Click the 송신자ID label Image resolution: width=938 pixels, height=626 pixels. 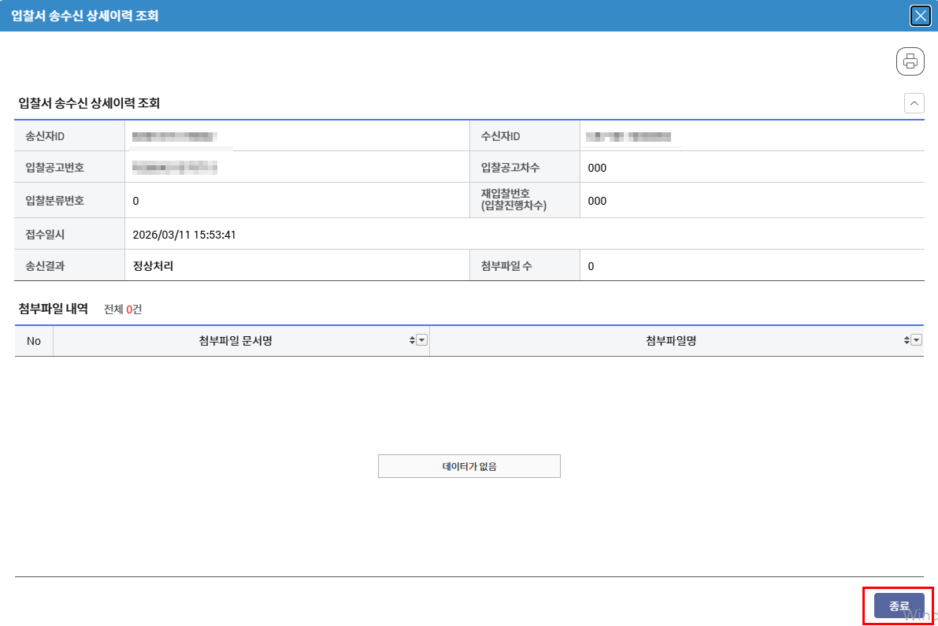(x=45, y=136)
